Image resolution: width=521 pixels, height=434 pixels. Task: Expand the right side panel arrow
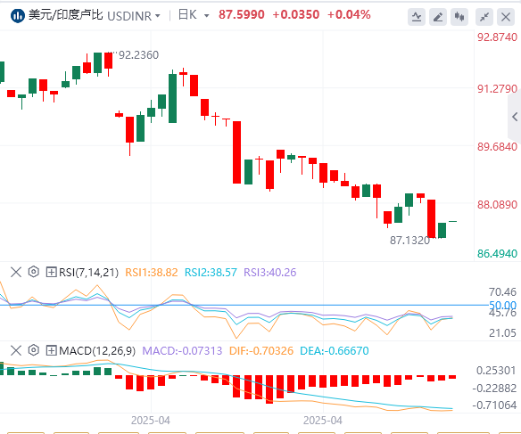(x=515, y=117)
